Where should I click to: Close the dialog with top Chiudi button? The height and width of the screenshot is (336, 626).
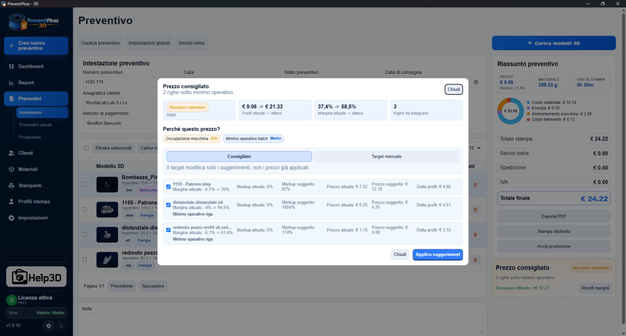[x=454, y=89]
